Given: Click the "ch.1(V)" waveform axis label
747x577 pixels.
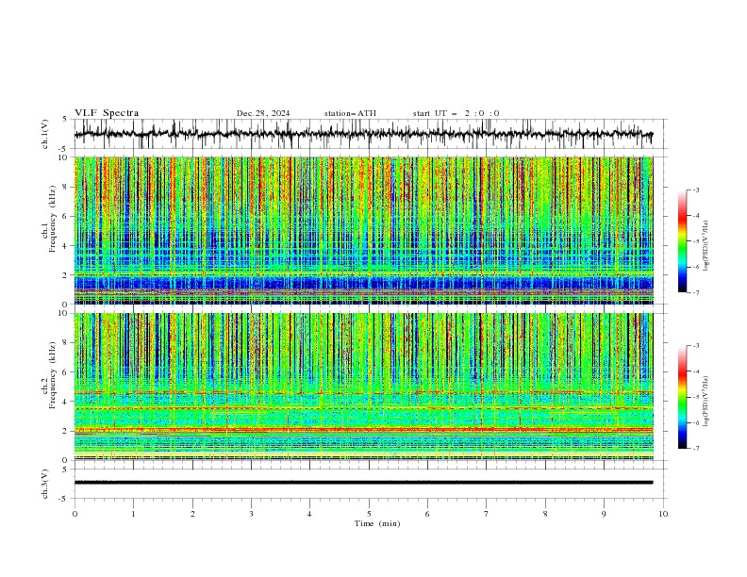Looking at the screenshot, I should 45,134.
